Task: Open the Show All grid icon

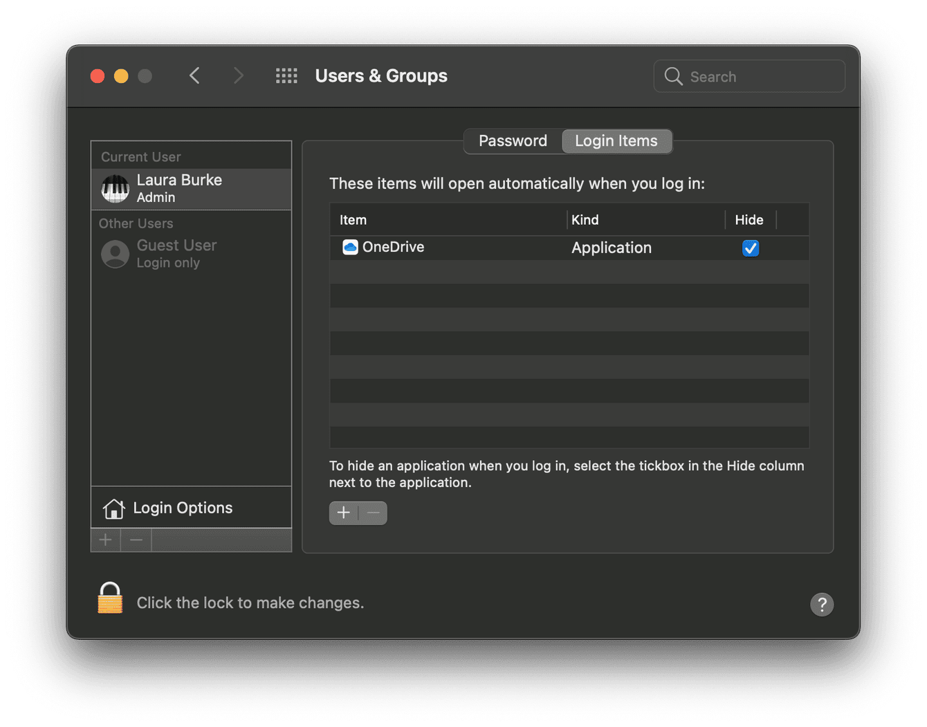Action: 286,75
